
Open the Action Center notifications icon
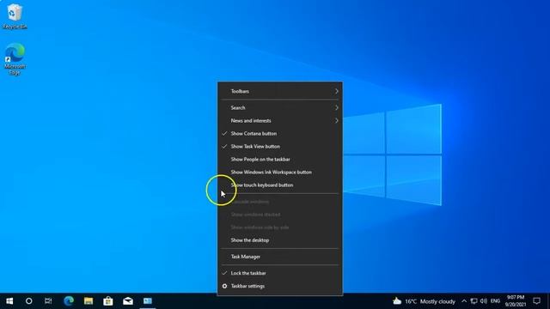pos(536,301)
